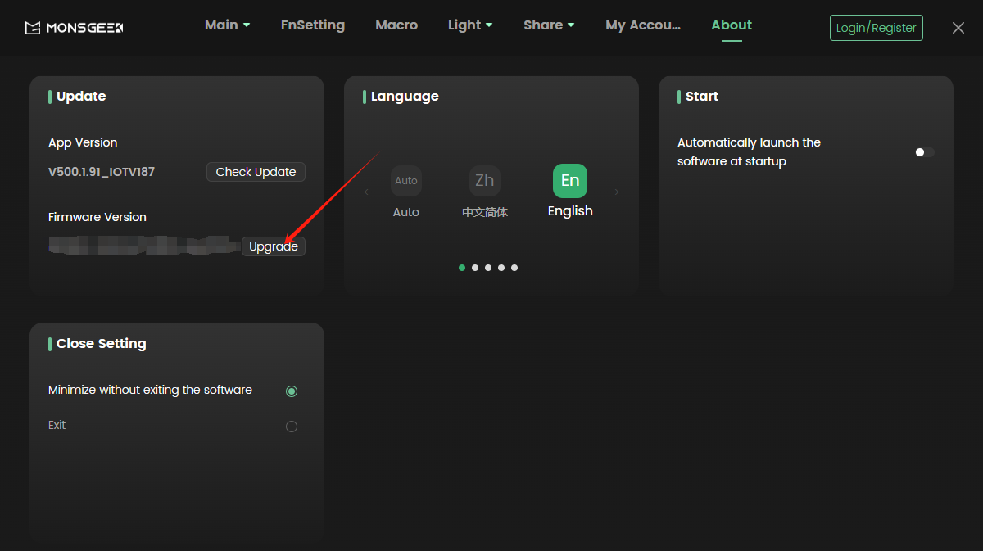Viewport: 983px width, 551px height.
Task: Open the FnSetting tab
Action: [313, 25]
